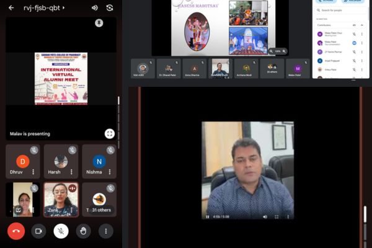Open Dhruv's participant tile
Image resolution: width=372 pixels, height=248 pixels.
pyautogui.click(x=22, y=162)
